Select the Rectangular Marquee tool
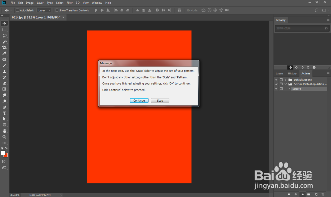The image size is (331, 197). point(4,30)
